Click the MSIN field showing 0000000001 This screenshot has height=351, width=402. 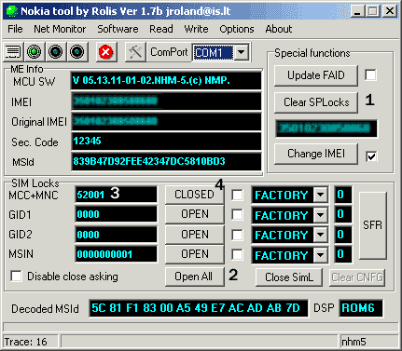coord(116,254)
